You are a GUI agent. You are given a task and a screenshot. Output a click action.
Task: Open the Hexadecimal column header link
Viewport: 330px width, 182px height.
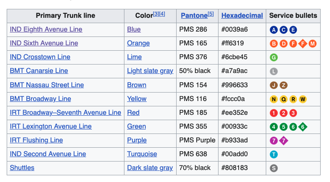[242, 16]
